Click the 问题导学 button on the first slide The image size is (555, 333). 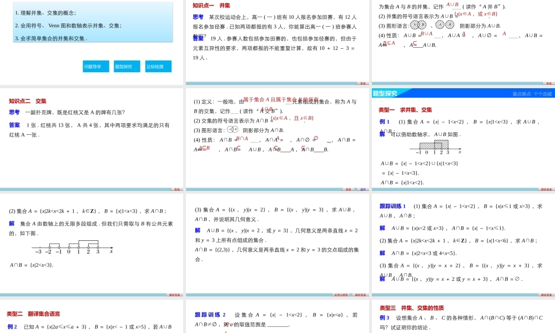click(95, 66)
